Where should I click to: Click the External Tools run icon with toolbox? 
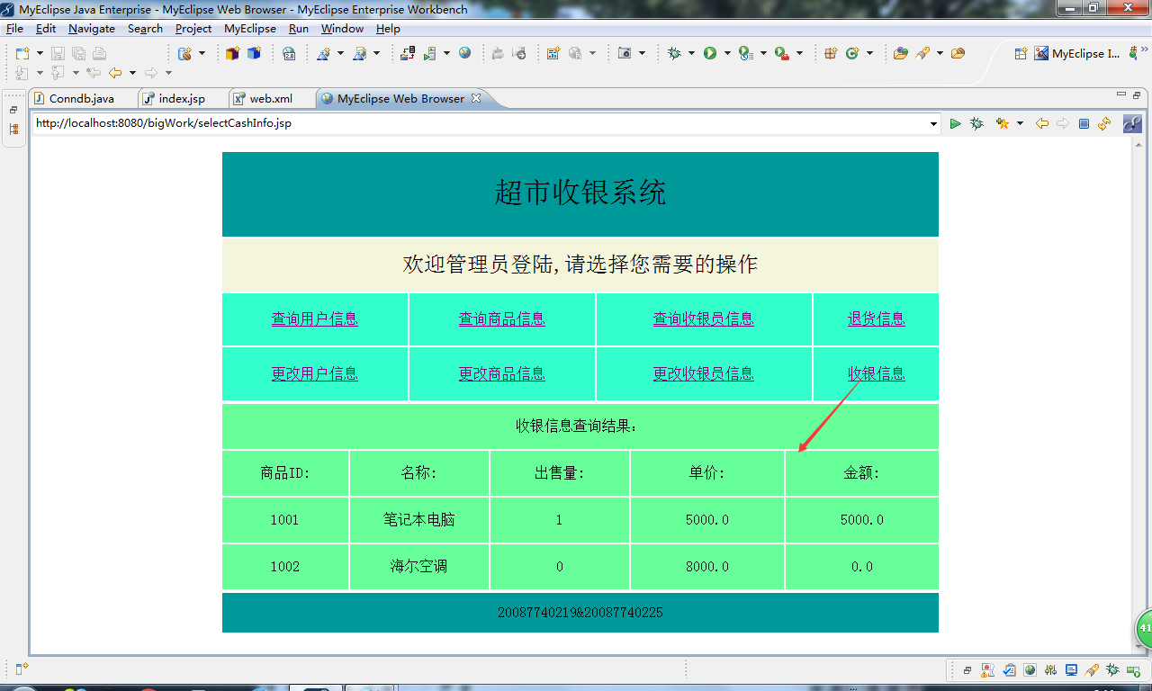[781, 54]
